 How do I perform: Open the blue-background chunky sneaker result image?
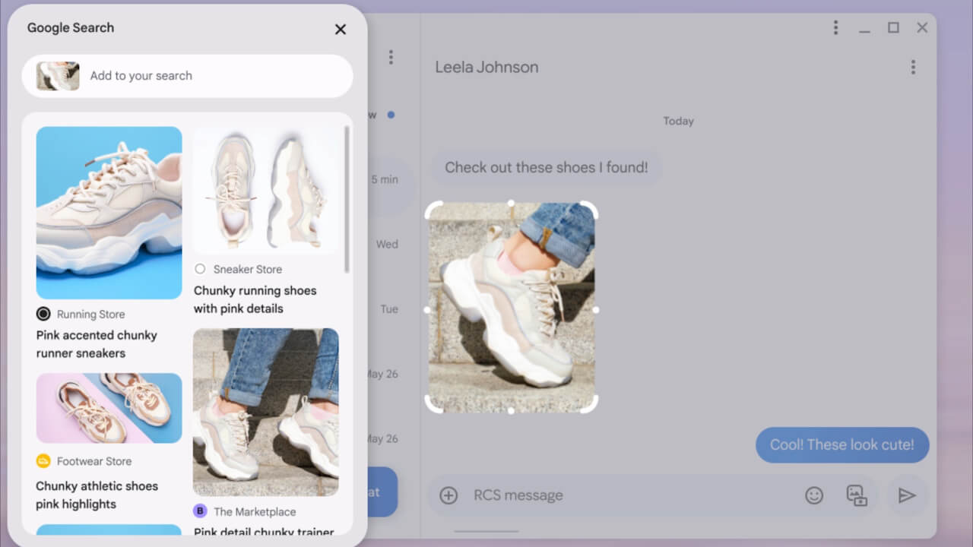109,213
